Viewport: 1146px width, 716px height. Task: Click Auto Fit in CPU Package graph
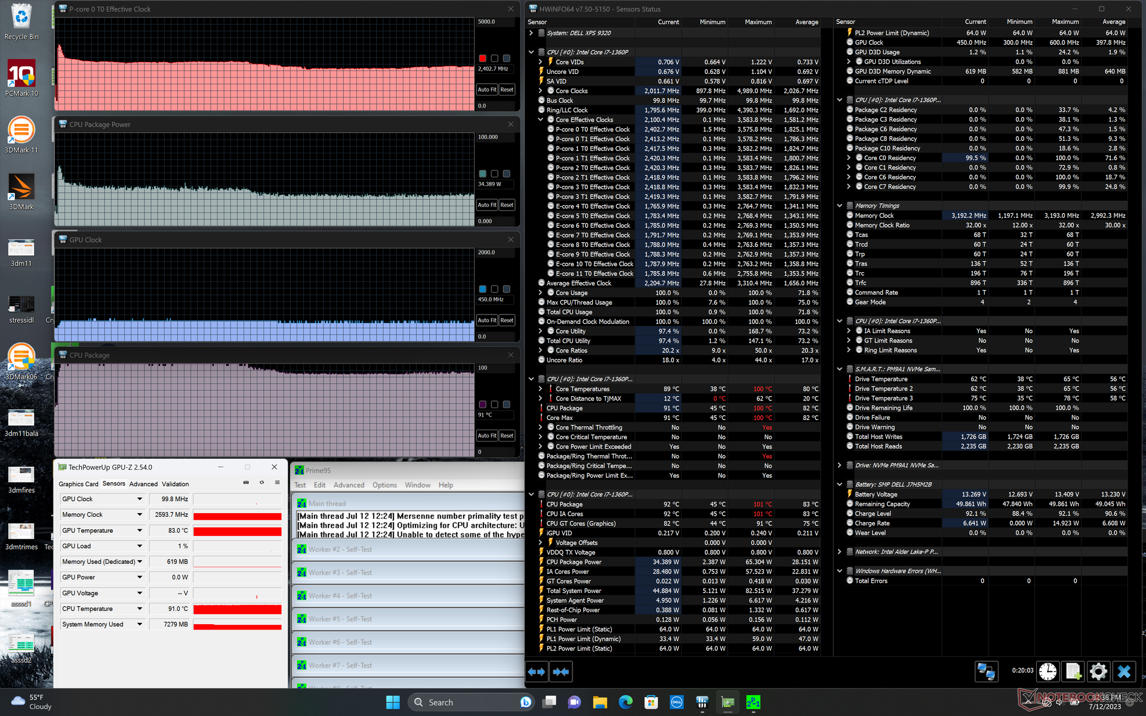coord(486,436)
